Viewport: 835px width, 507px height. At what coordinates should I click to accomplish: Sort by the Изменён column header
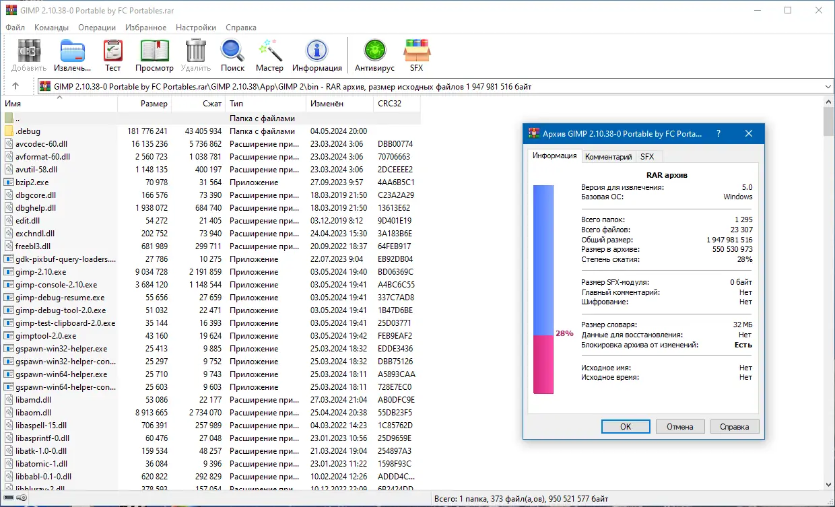[x=339, y=104]
